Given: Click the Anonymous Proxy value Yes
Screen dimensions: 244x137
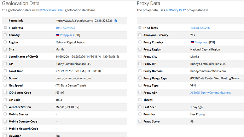Looking at the screenshot, I should 192,35.
